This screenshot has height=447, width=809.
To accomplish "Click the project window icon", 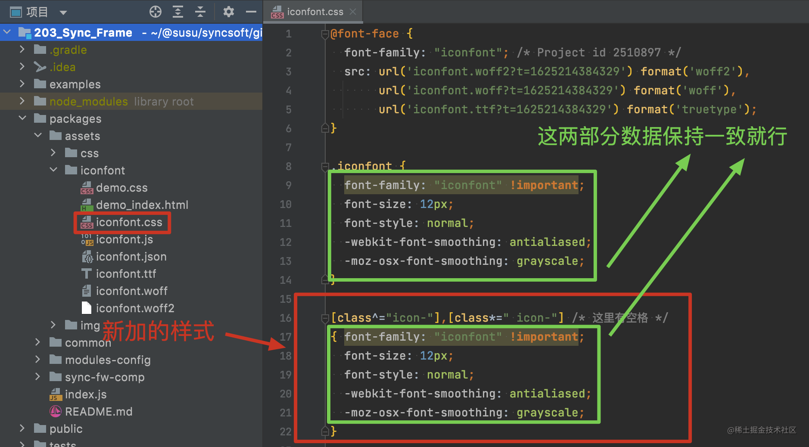I will pyautogui.click(x=16, y=12).
